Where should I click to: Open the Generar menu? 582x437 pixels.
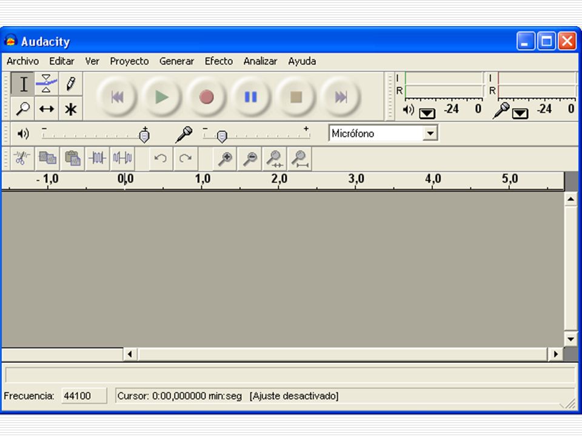(x=176, y=61)
